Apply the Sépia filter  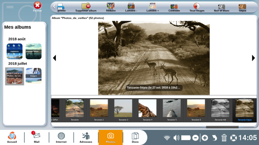[242, 8]
